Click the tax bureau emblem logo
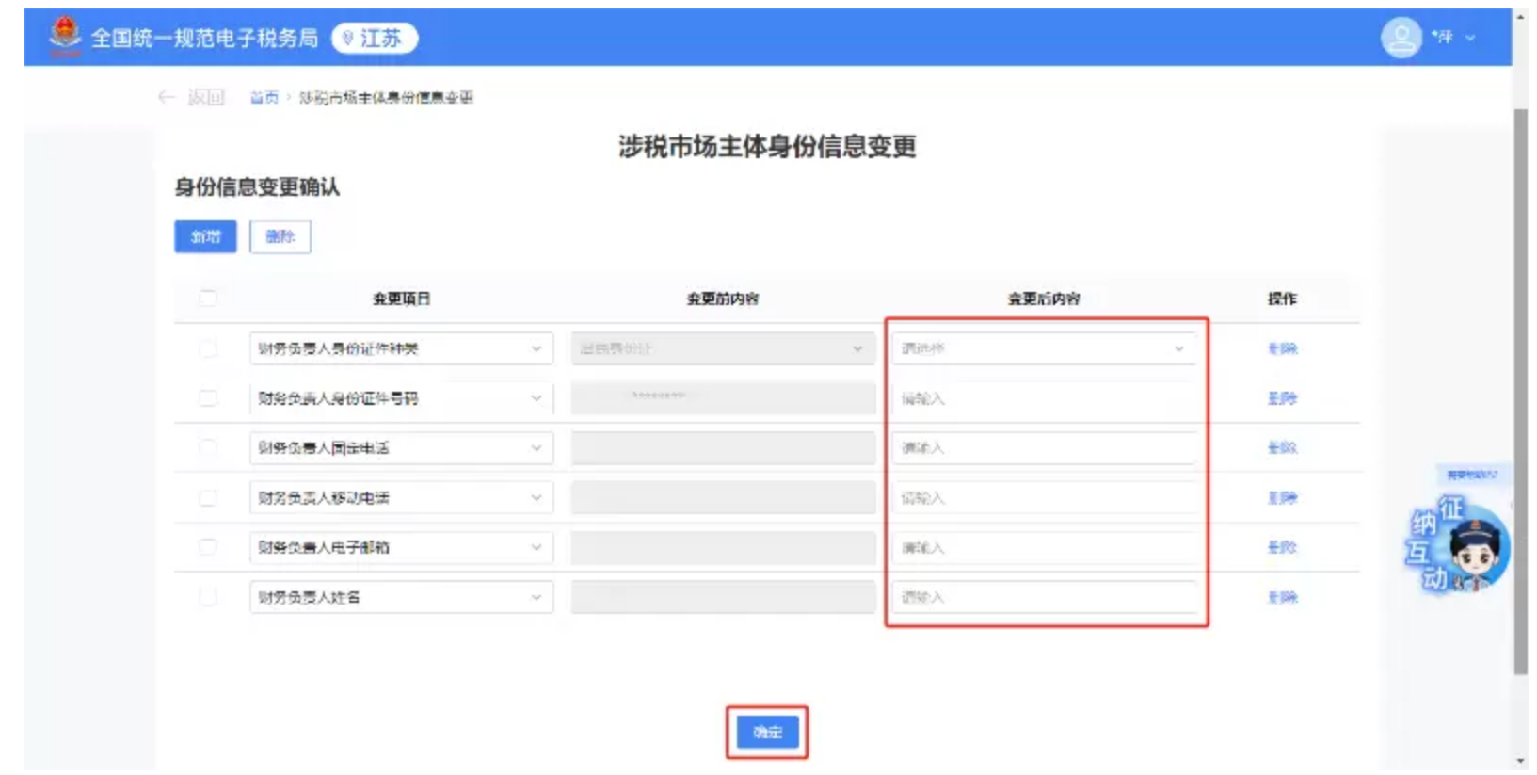Image resolution: width=1537 pixels, height=775 pixels. (x=65, y=36)
